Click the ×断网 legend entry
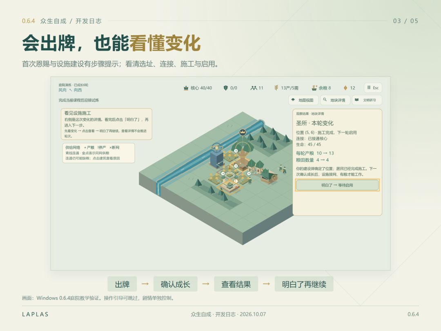Image resolution: width=441 pixels, height=331 pixels. [x=114, y=148]
